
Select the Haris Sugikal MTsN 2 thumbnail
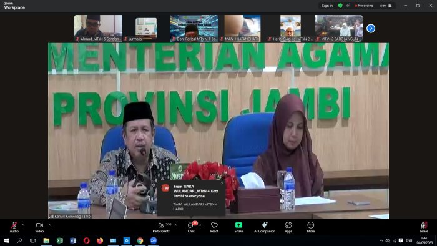pyautogui.click(x=290, y=29)
